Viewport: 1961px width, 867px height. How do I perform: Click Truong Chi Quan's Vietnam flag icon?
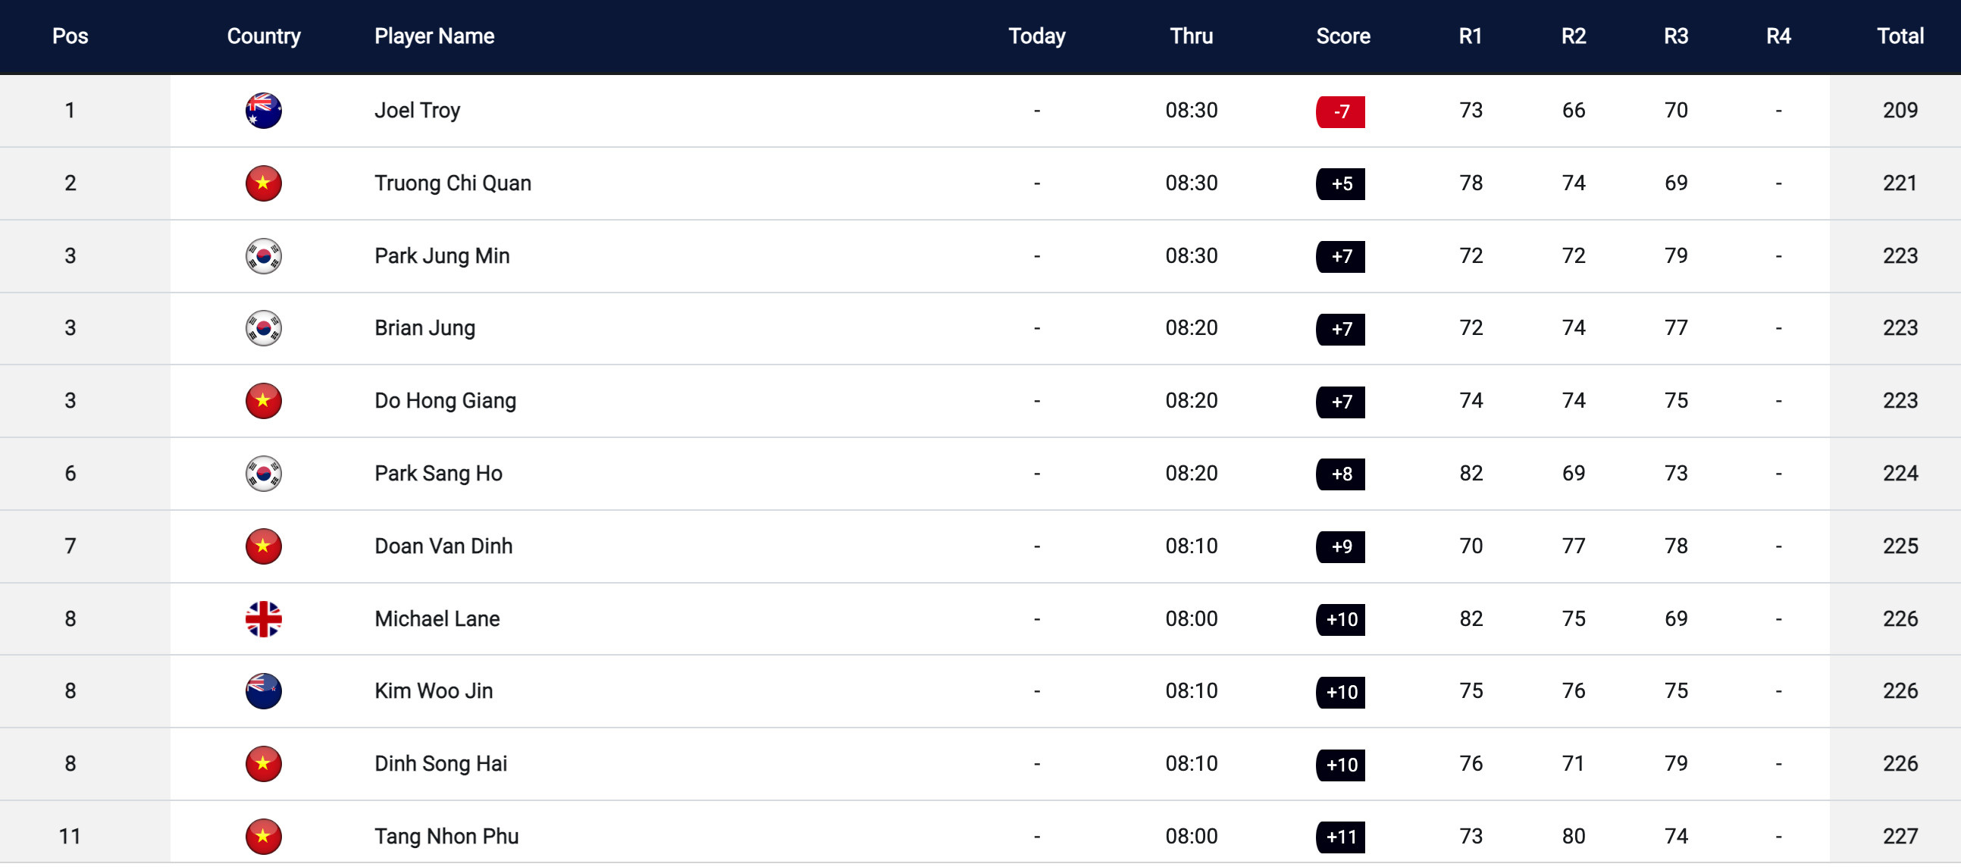click(263, 183)
